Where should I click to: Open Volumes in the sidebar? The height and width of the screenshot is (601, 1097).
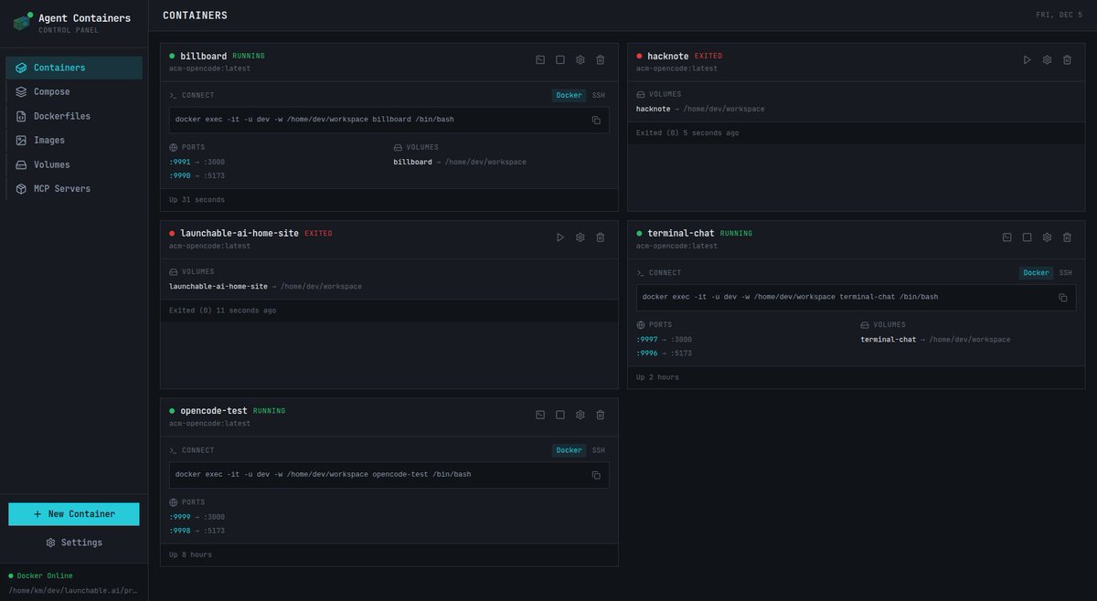pos(74,164)
